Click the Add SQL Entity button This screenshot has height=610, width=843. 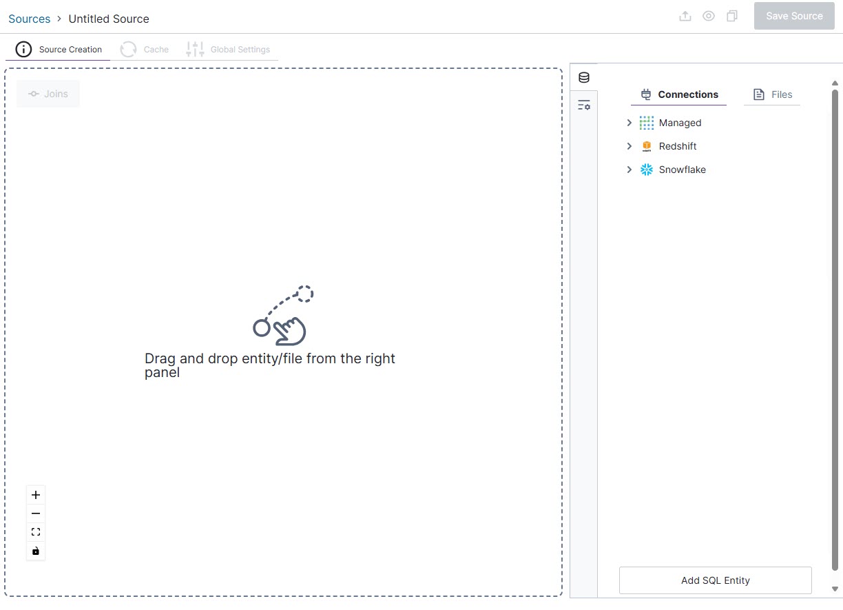pyautogui.click(x=715, y=580)
